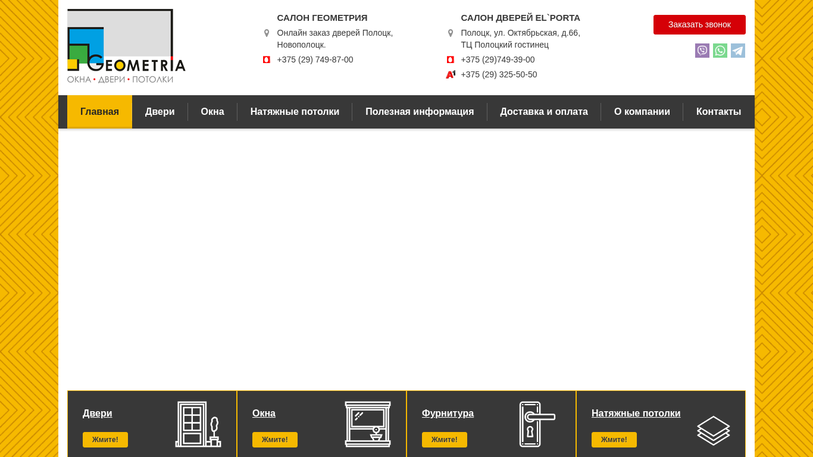
Task: Click MTS icon beside +375 (29) 749-87-00
Action: tap(267, 60)
